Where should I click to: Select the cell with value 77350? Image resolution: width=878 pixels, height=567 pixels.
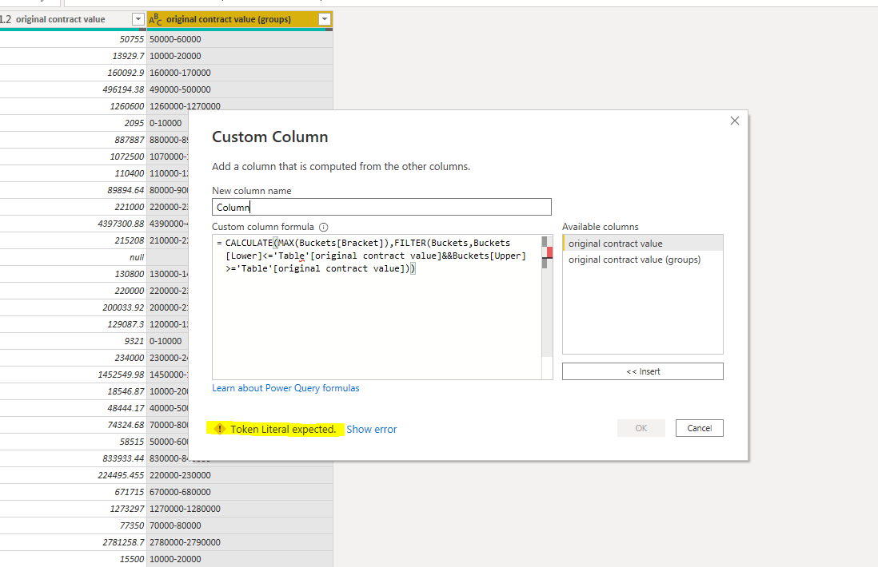[73, 525]
